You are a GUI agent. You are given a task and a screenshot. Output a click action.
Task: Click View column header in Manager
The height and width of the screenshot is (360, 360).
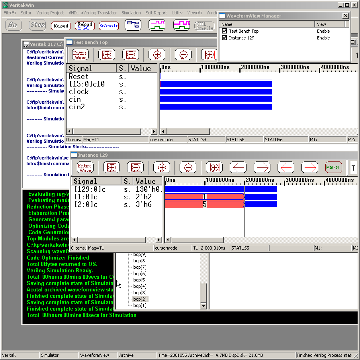pyautogui.click(x=330, y=24)
